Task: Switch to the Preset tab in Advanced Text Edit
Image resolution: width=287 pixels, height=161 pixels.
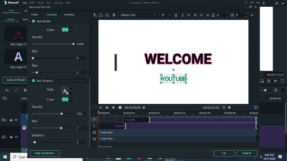Action: point(35,15)
